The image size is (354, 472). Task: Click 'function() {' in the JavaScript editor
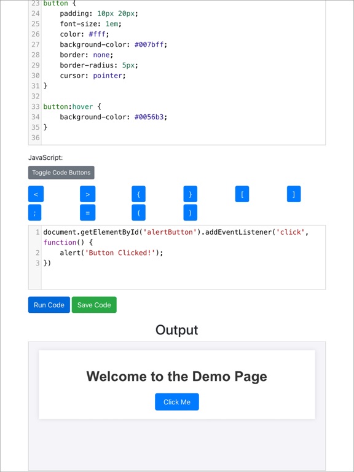[68, 243]
